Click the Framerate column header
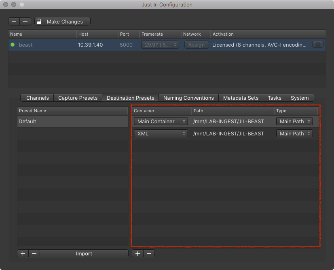The width and height of the screenshot is (334, 270). pyautogui.click(x=160, y=34)
